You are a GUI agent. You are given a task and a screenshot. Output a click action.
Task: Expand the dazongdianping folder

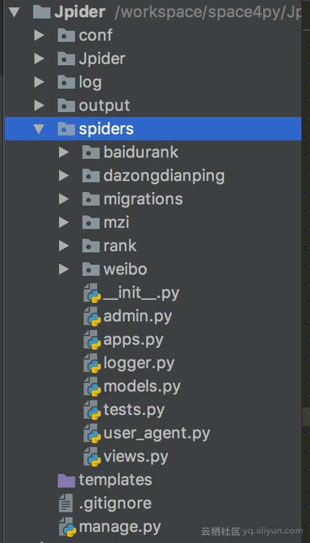coord(64,175)
